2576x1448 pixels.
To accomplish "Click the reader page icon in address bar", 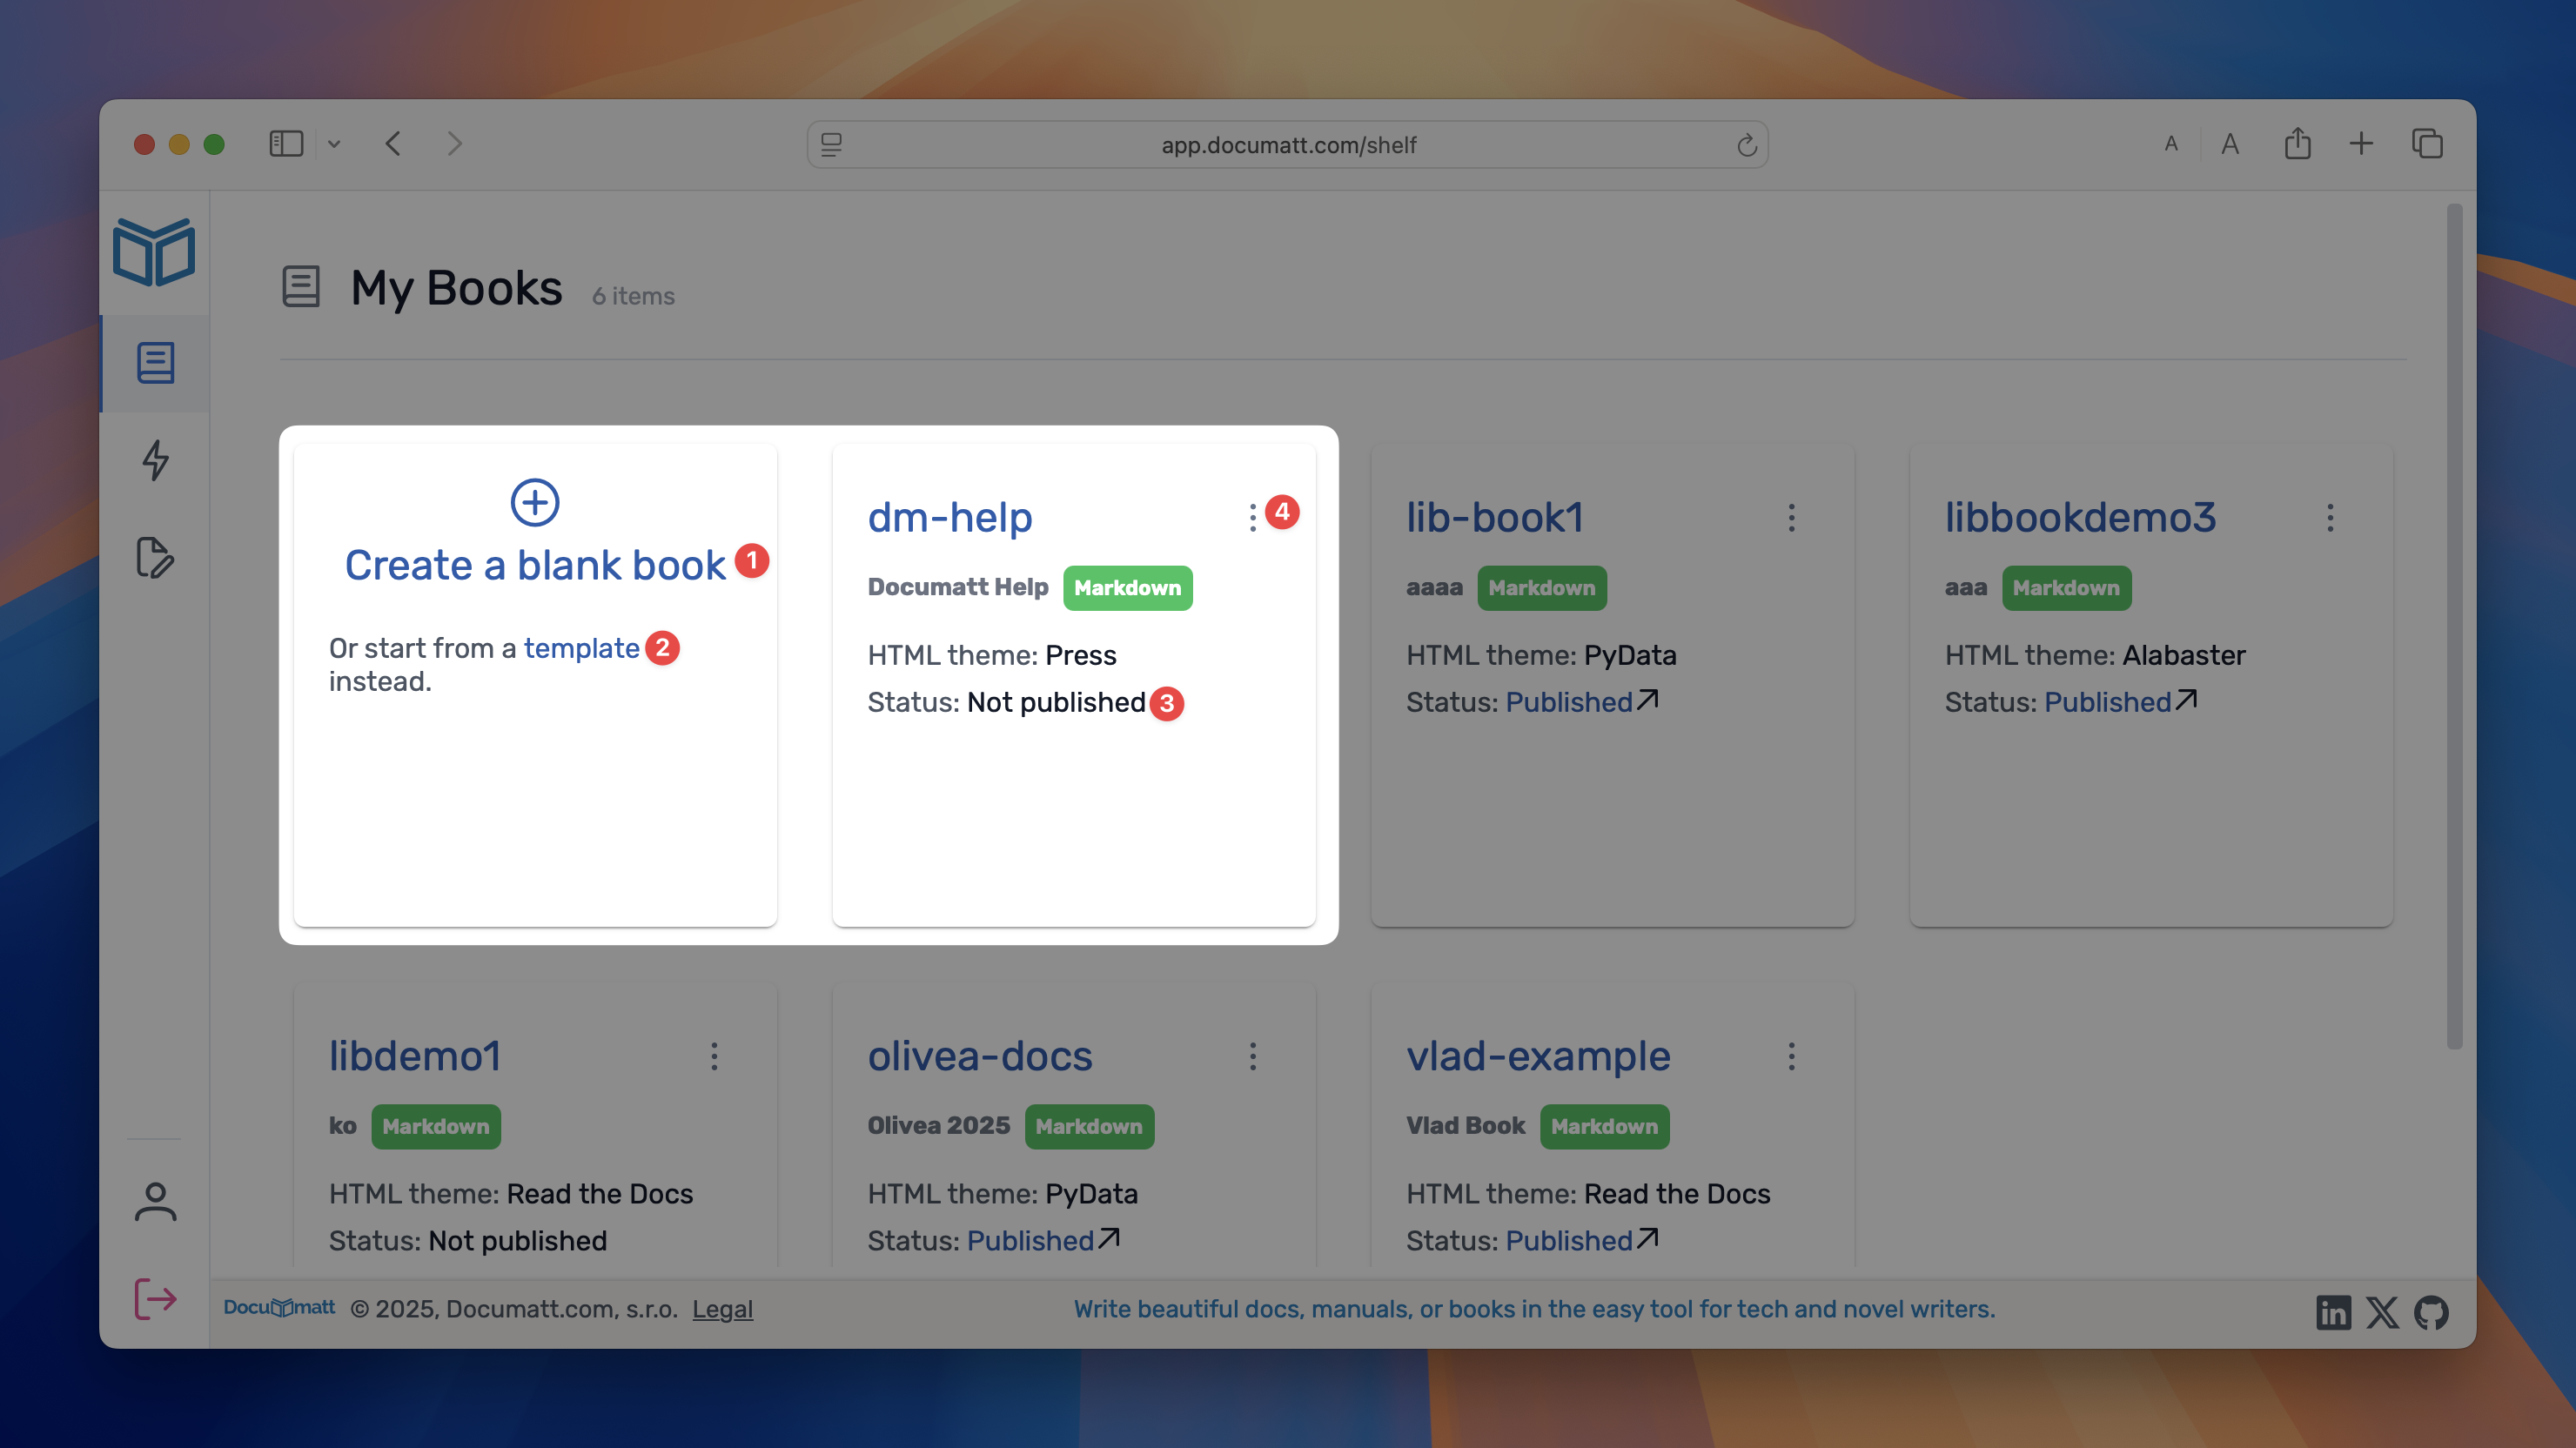I will 831,145.
